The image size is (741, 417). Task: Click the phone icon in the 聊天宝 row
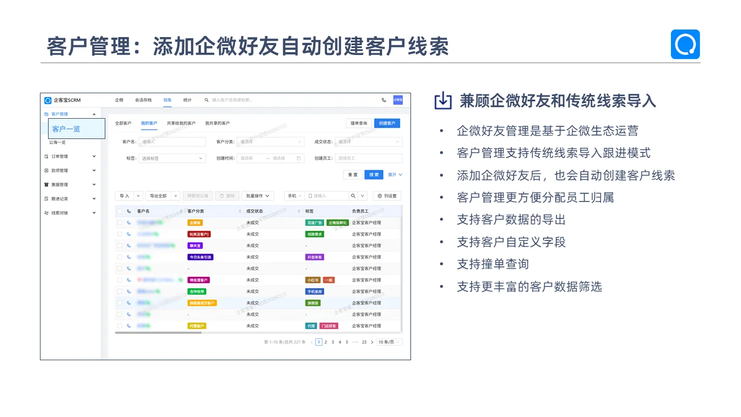click(129, 246)
